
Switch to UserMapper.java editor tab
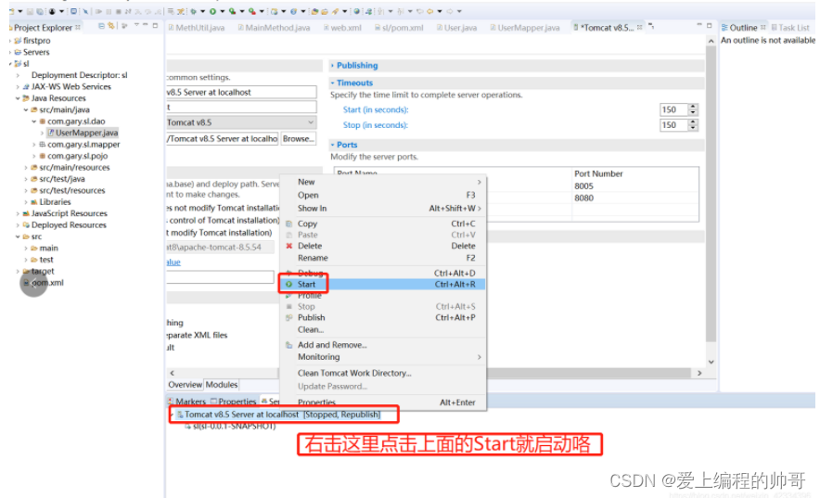point(524,28)
